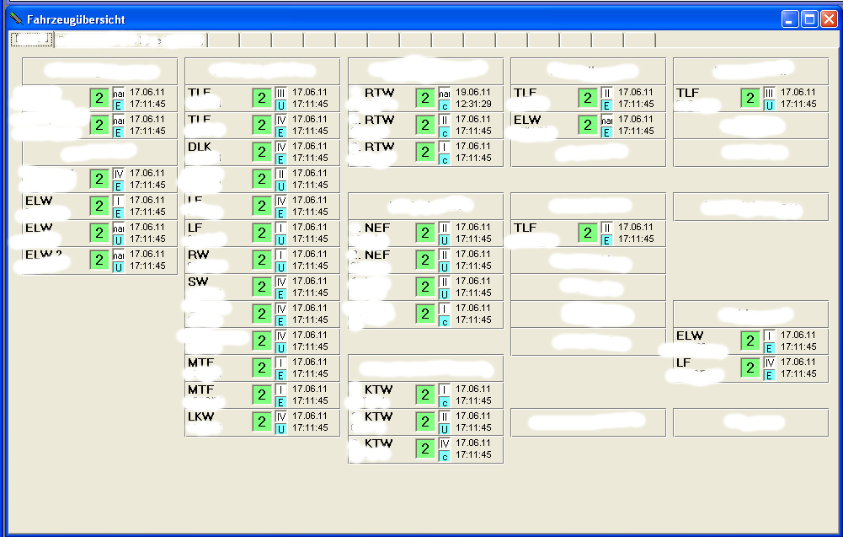Click the green status 2 in the SW row

click(262, 287)
